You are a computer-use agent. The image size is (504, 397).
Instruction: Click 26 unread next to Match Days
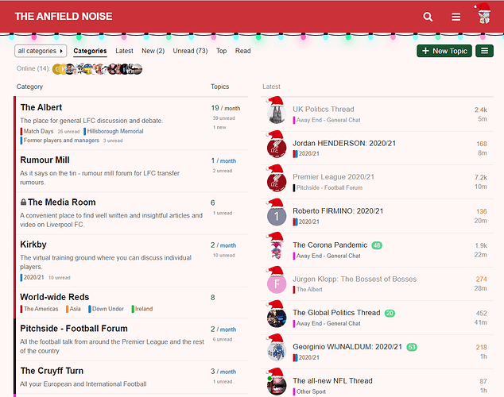pos(68,132)
